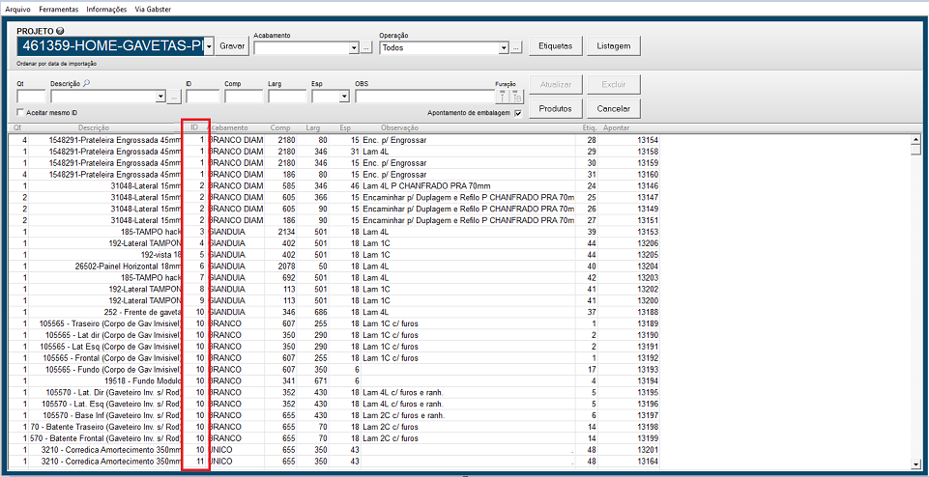Click the Excluir button
The width and height of the screenshot is (929, 477).
coord(614,85)
